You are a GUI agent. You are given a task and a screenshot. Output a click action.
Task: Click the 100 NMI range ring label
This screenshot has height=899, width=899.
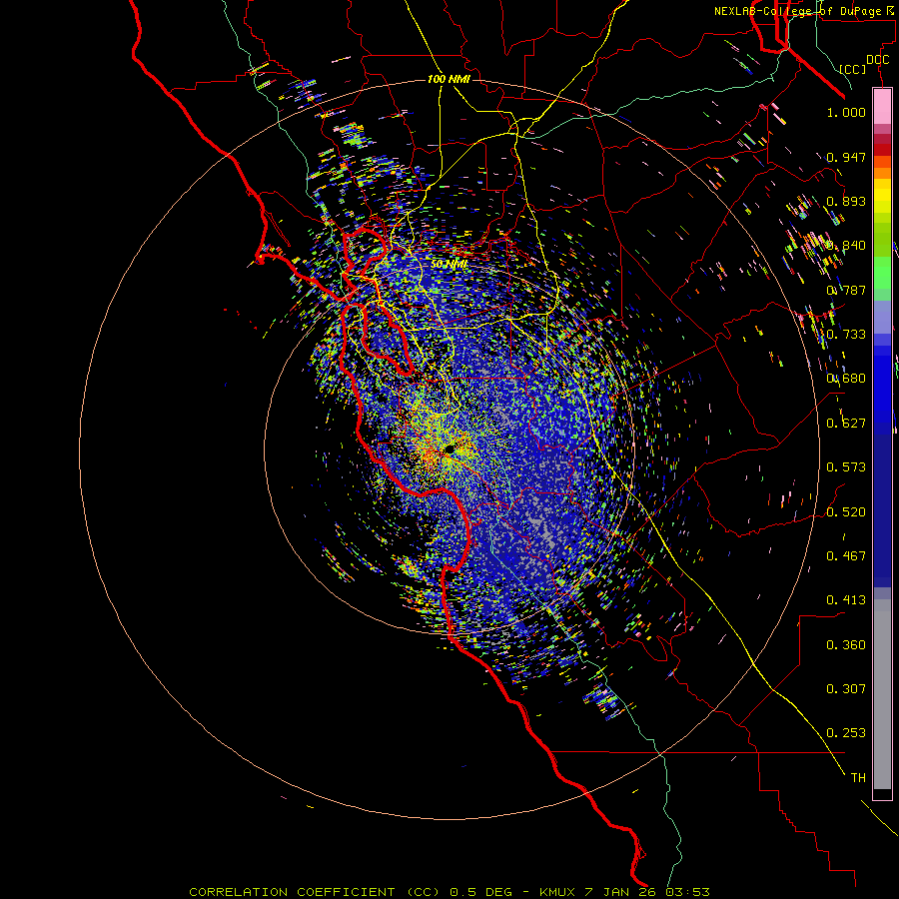[449, 79]
